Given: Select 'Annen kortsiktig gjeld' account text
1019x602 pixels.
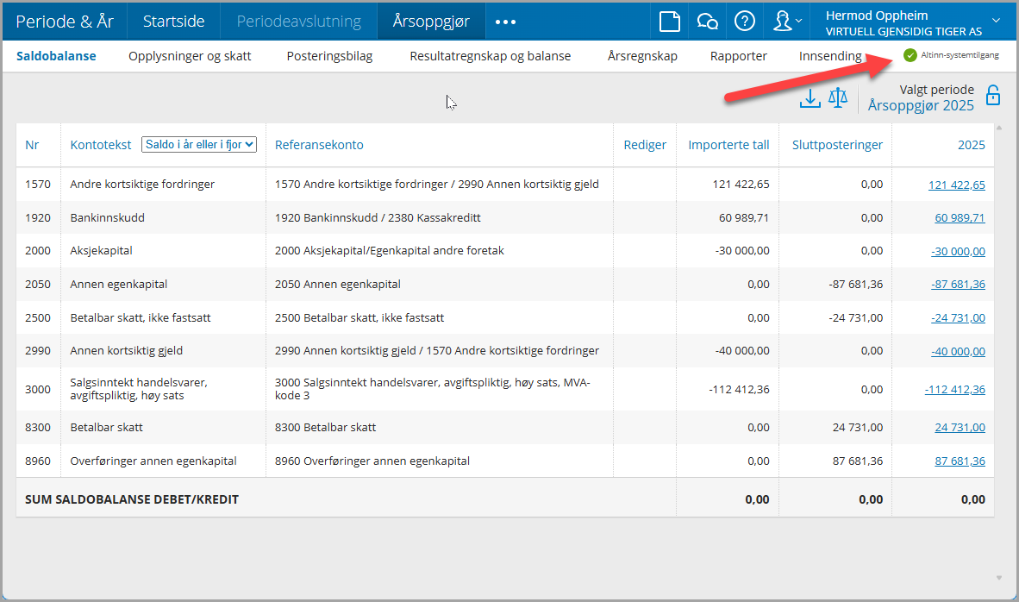Looking at the screenshot, I should pyautogui.click(x=126, y=350).
